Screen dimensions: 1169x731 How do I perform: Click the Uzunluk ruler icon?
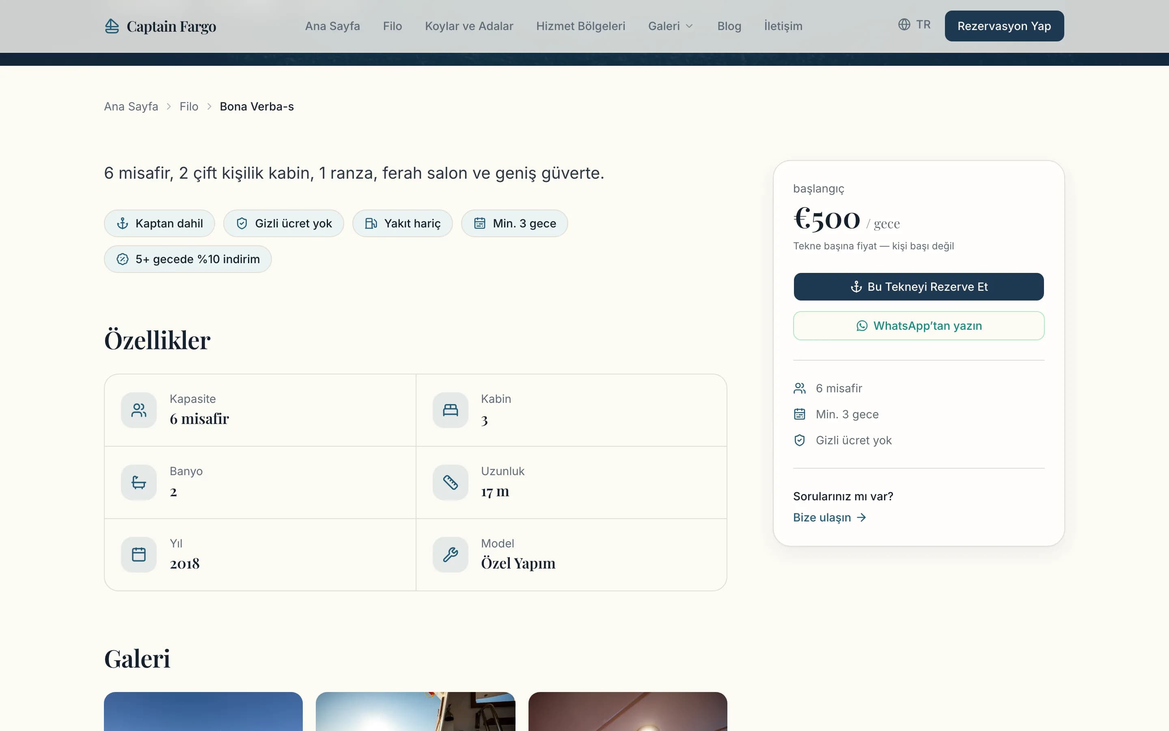pos(450,482)
